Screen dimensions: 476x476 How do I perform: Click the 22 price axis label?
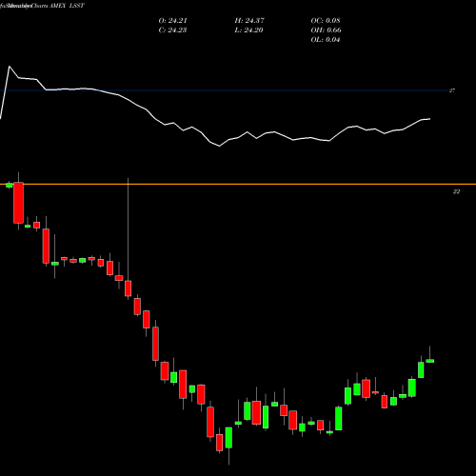[456, 191]
